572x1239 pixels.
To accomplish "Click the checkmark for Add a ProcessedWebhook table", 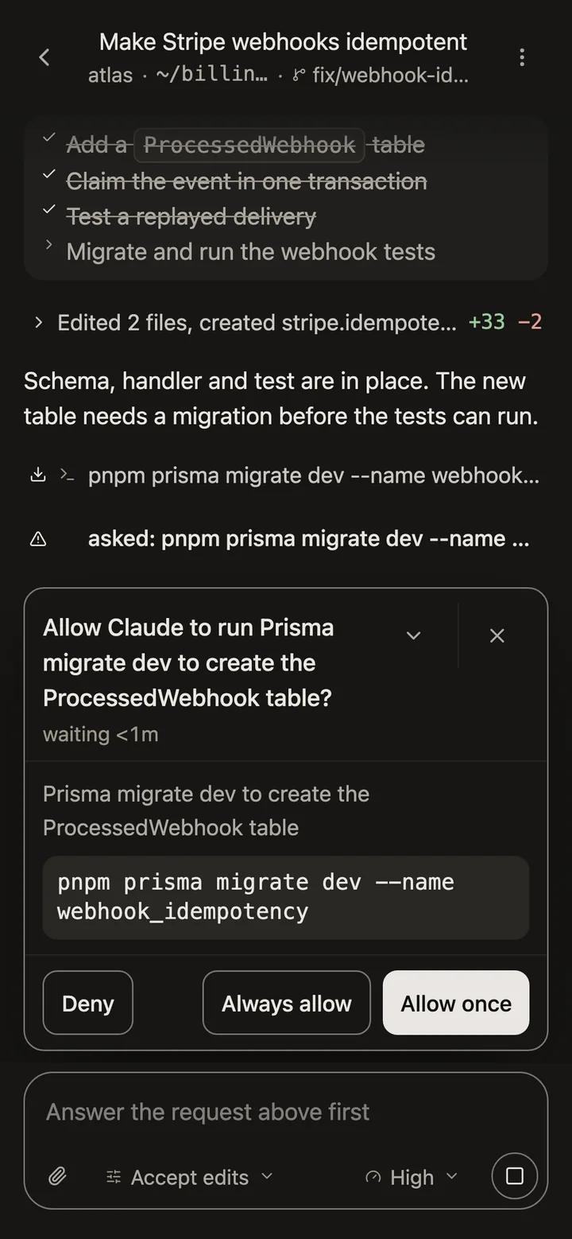I will (49, 138).
